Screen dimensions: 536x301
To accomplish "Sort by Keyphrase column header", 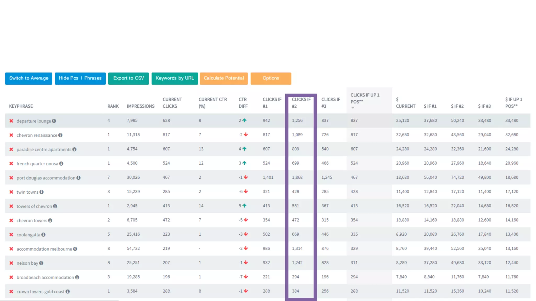I will point(21,106).
